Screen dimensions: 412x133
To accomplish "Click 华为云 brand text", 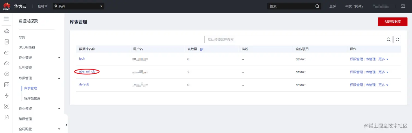I will point(20,6).
